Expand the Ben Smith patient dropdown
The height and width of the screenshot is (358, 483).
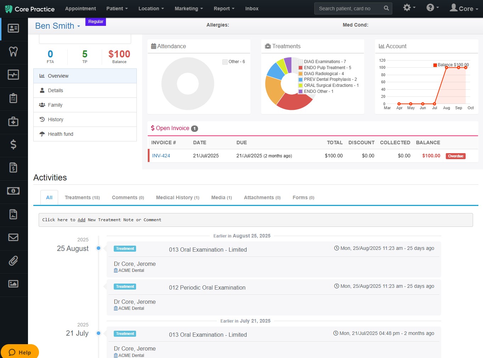57,26
